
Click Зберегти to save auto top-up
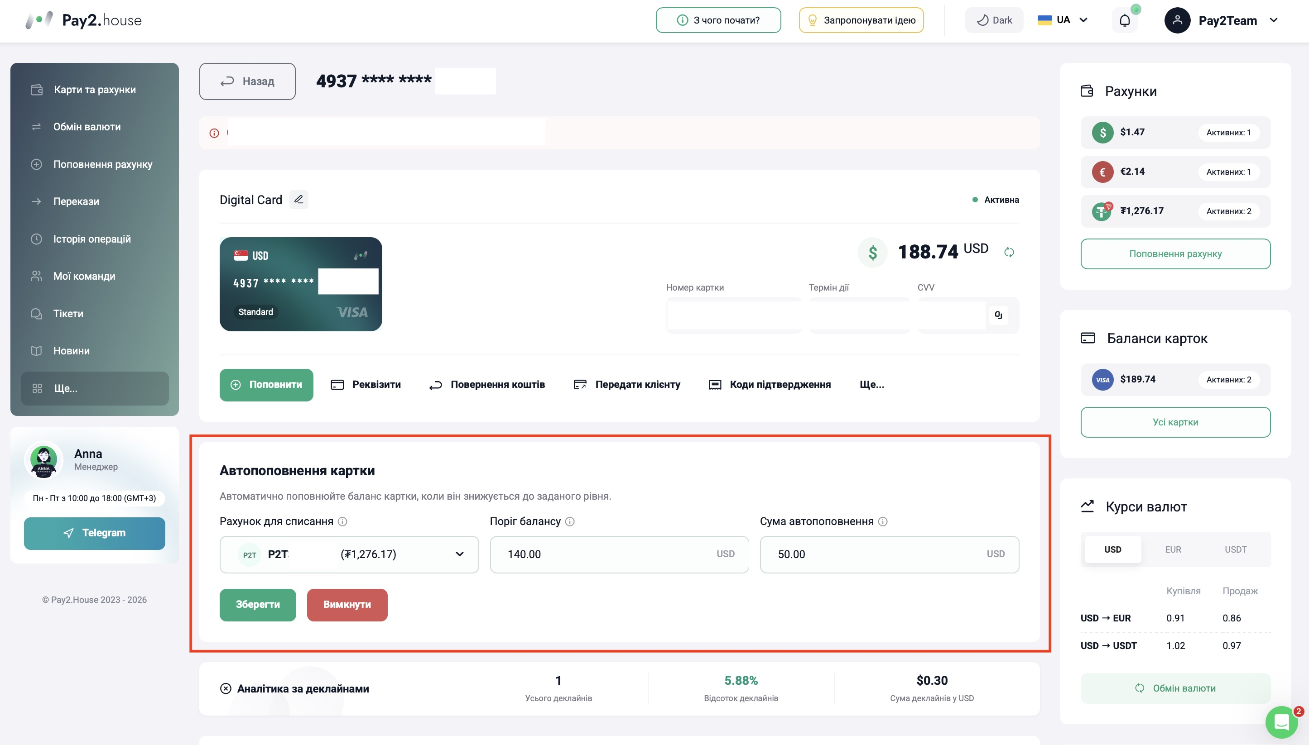[258, 605]
